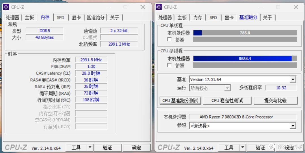Click the empty 总CAS号 (tRDRAM) field
305x153 pixels.
[91, 120]
